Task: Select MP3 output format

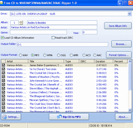Action: coord(33,55)
